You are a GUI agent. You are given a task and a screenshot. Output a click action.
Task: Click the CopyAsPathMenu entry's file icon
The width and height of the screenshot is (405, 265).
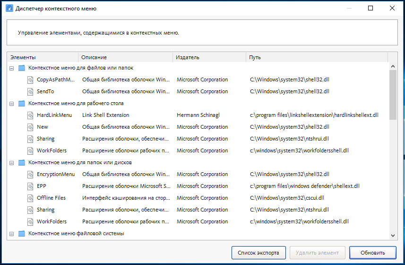[x=30, y=79]
